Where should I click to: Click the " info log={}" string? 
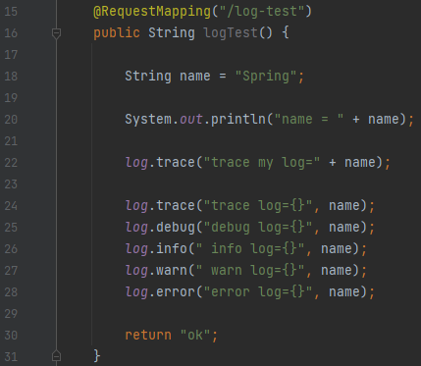[x=250, y=249]
